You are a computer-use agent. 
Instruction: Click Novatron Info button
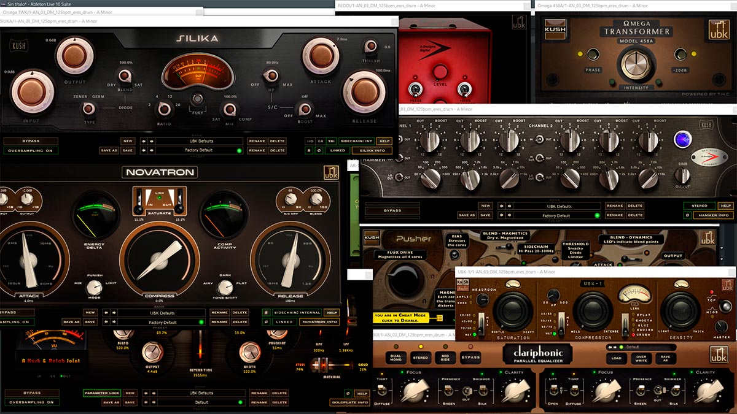(321, 321)
